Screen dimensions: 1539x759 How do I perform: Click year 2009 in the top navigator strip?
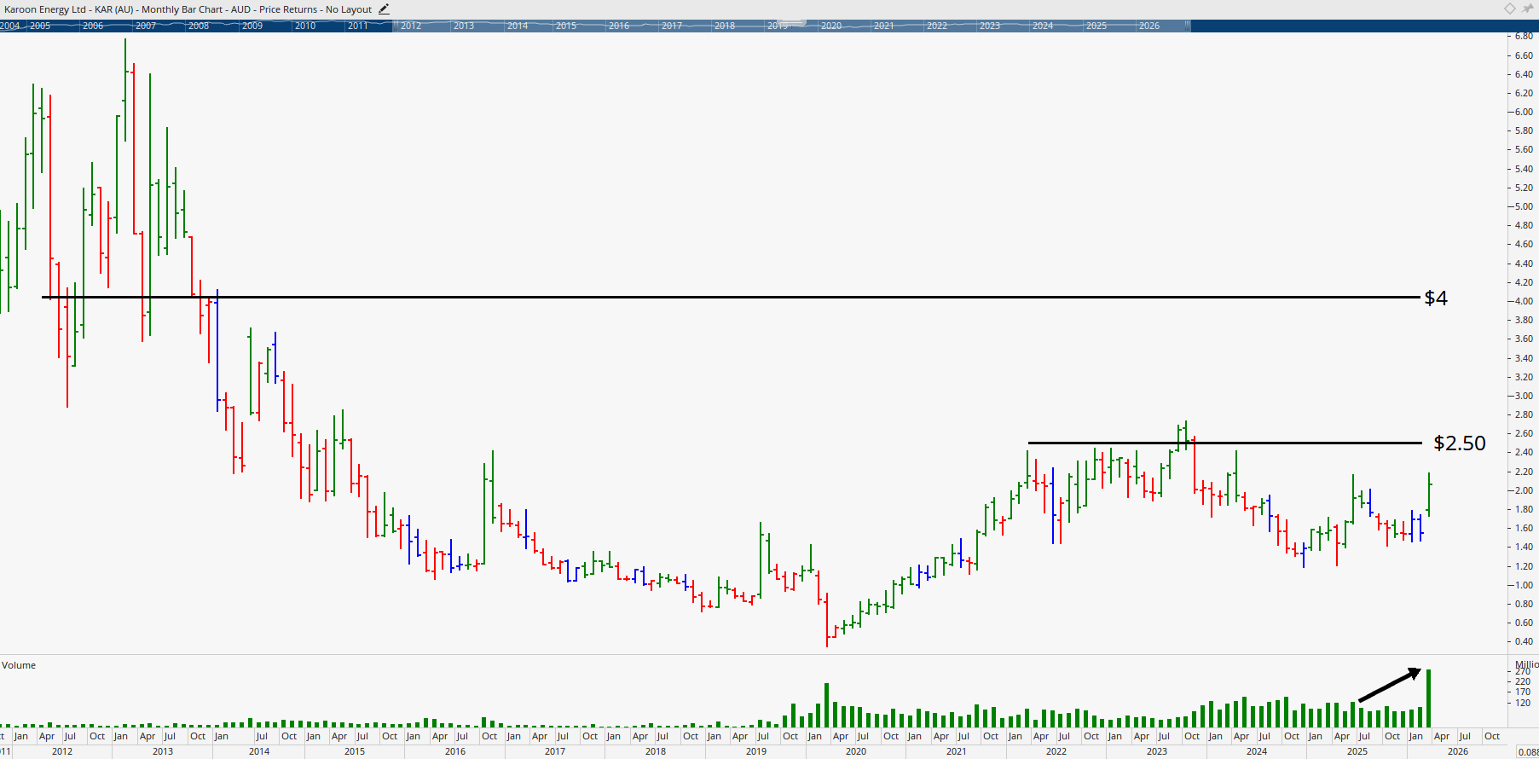pyautogui.click(x=252, y=26)
